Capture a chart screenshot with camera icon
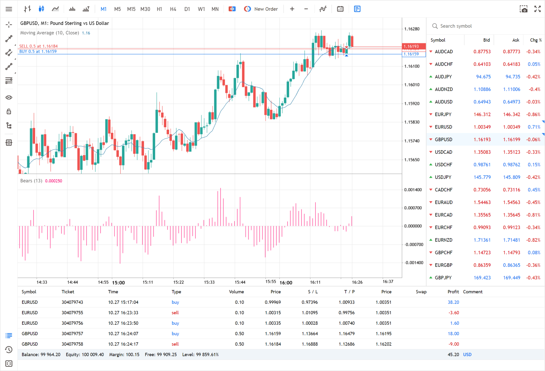The image size is (545, 371). [524, 9]
